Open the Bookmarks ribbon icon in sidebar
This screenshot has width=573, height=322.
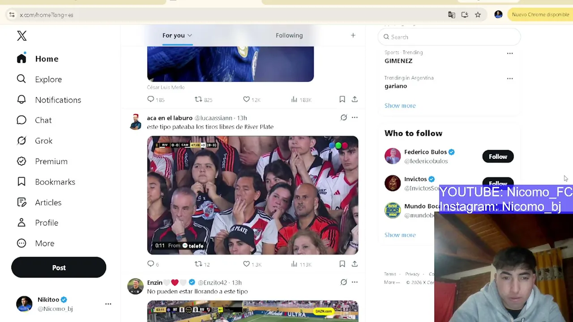[21, 182]
